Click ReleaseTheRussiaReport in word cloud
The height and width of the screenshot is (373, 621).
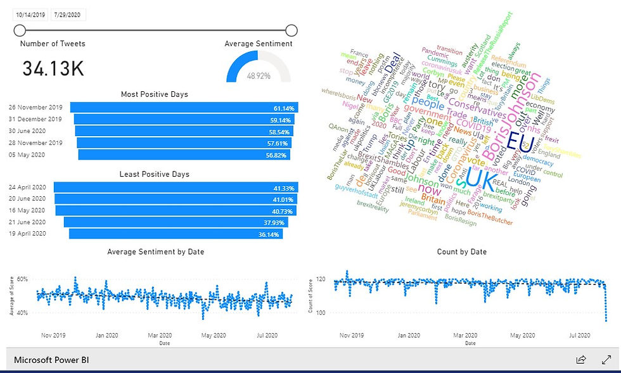click(x=493, y=42)
